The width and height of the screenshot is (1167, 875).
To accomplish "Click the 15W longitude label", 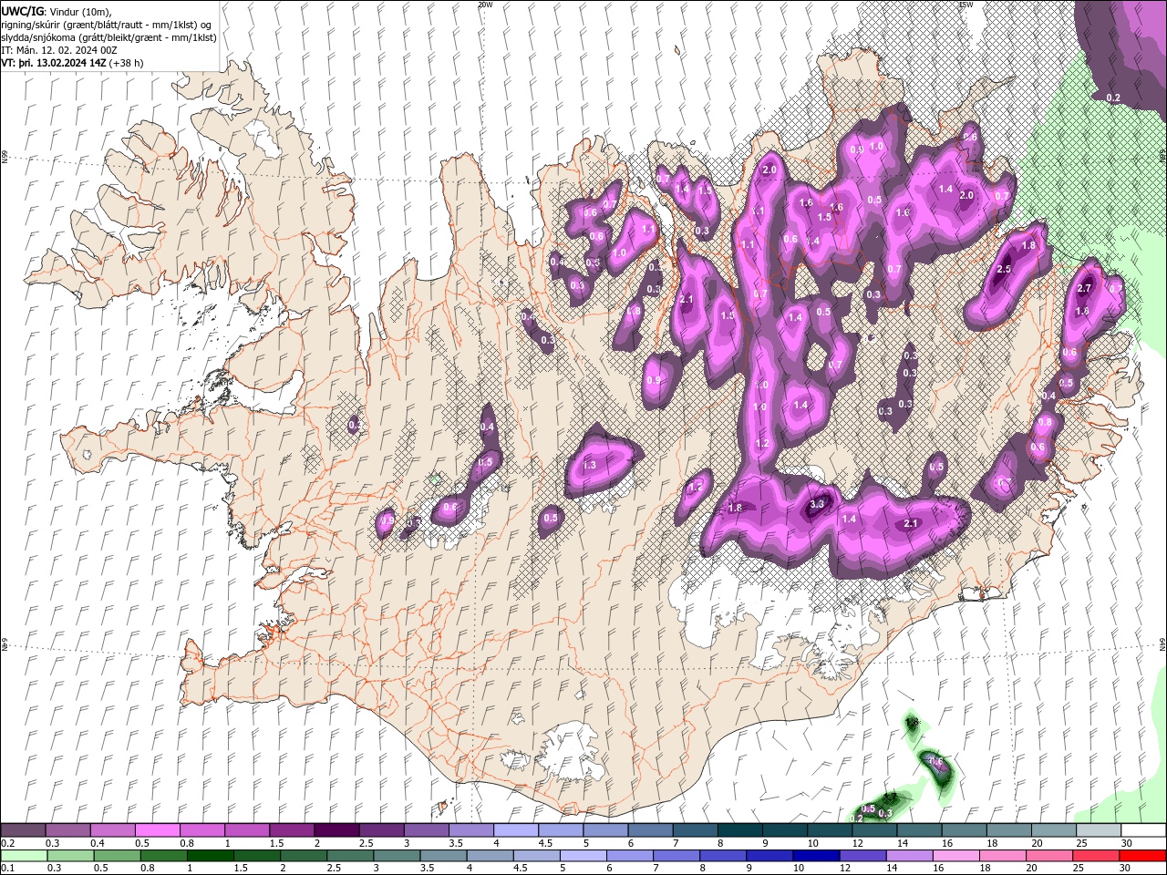I will [966, 5].
